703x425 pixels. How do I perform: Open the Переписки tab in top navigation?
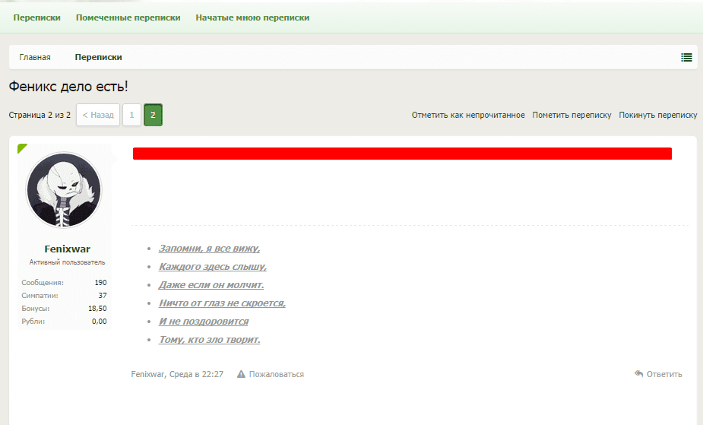[x=36, y=17]
